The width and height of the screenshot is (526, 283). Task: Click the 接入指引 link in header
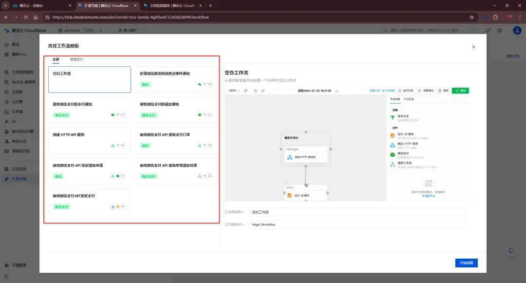click(x=128, y=30)
